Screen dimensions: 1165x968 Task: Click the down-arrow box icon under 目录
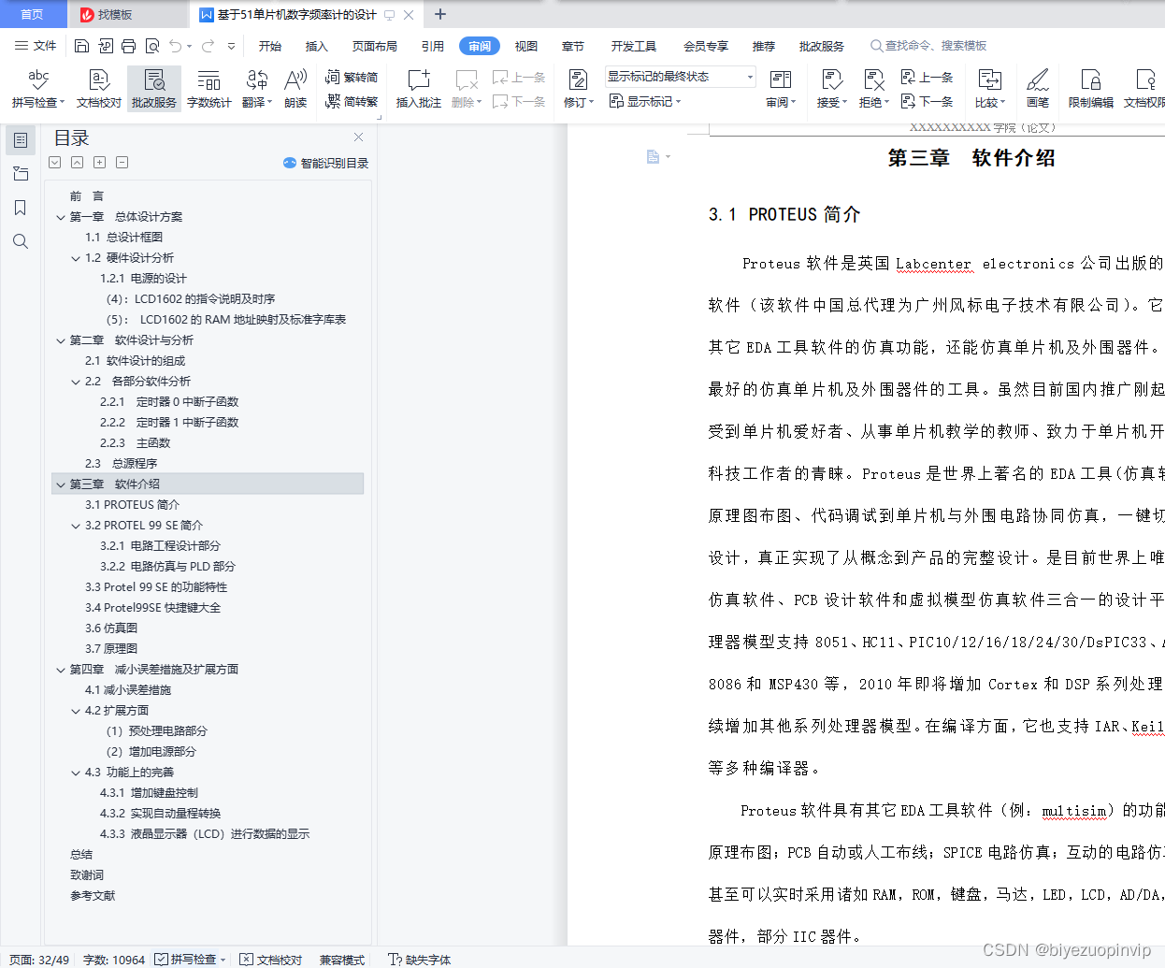tap(54, 163)
